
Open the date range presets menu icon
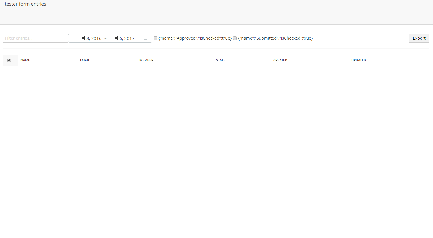click(x=147, y=38)
